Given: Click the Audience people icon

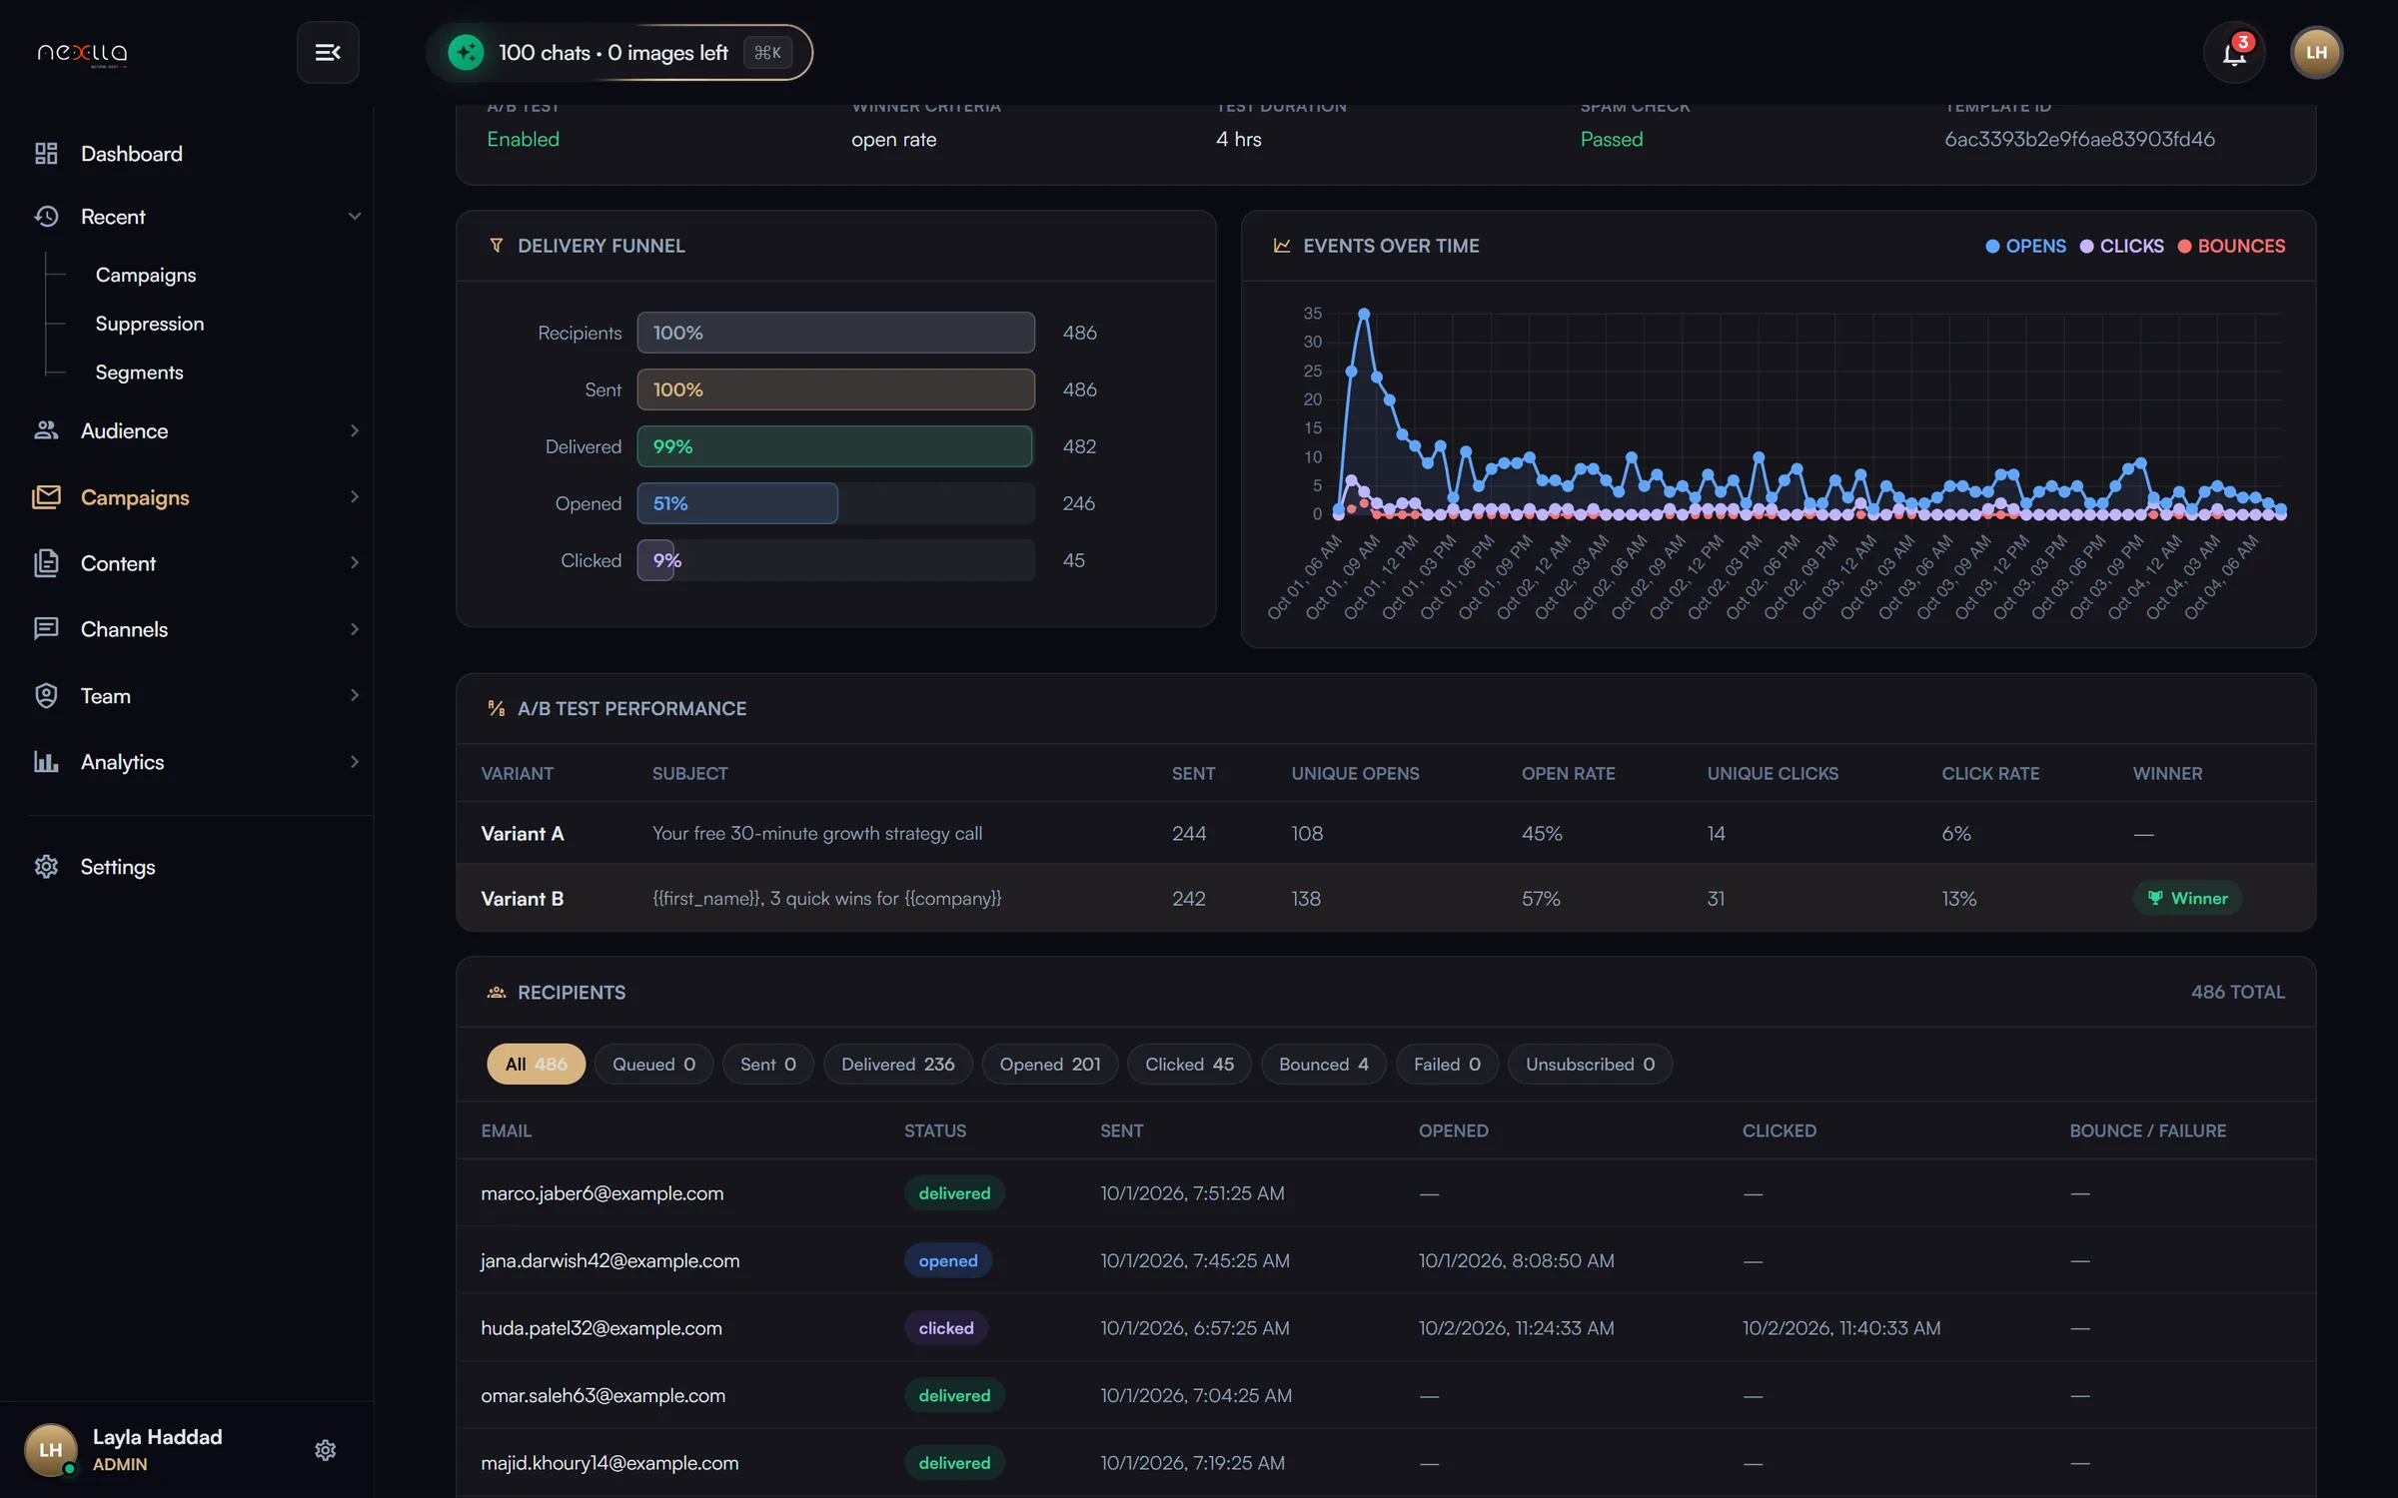Looking at the screenshot, I should [46, 430].
